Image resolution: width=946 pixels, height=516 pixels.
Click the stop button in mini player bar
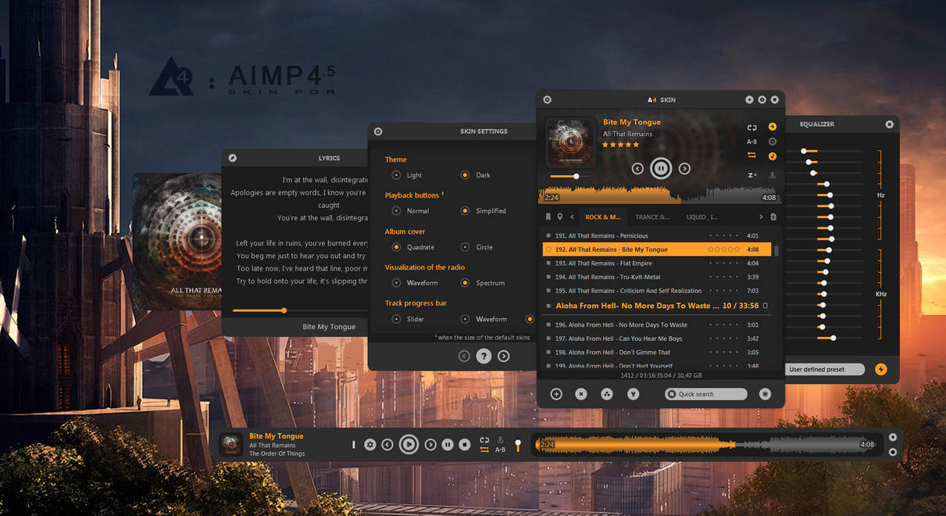(x=465, y=445)
